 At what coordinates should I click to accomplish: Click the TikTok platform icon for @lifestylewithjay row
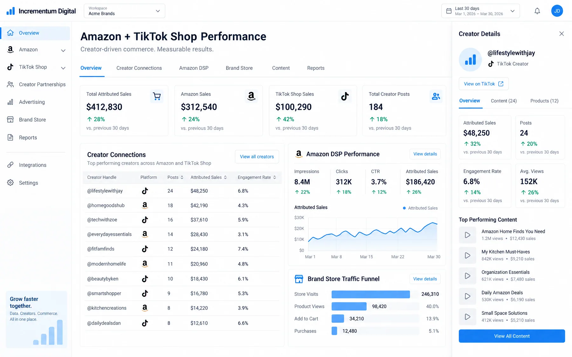(x=145, y=191)
